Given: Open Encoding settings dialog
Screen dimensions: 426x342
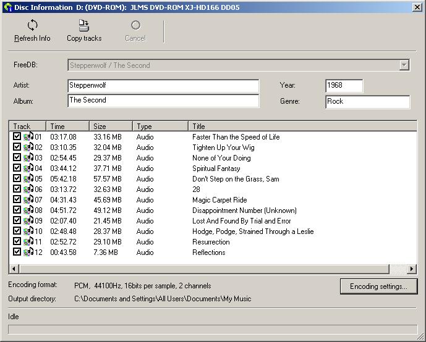Looking at the screenshot, I should (x=379, y=286).
